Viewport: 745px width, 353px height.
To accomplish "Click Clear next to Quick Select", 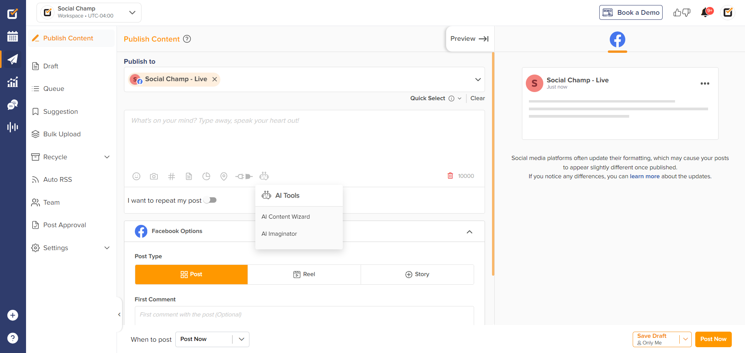I will (x=478, y=99).
